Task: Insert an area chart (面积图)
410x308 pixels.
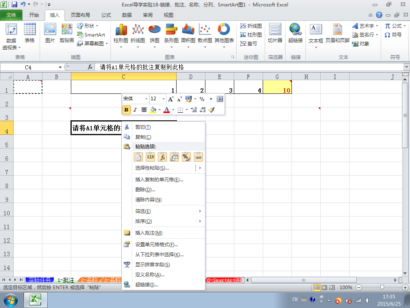Action: [x=188, y=36]
